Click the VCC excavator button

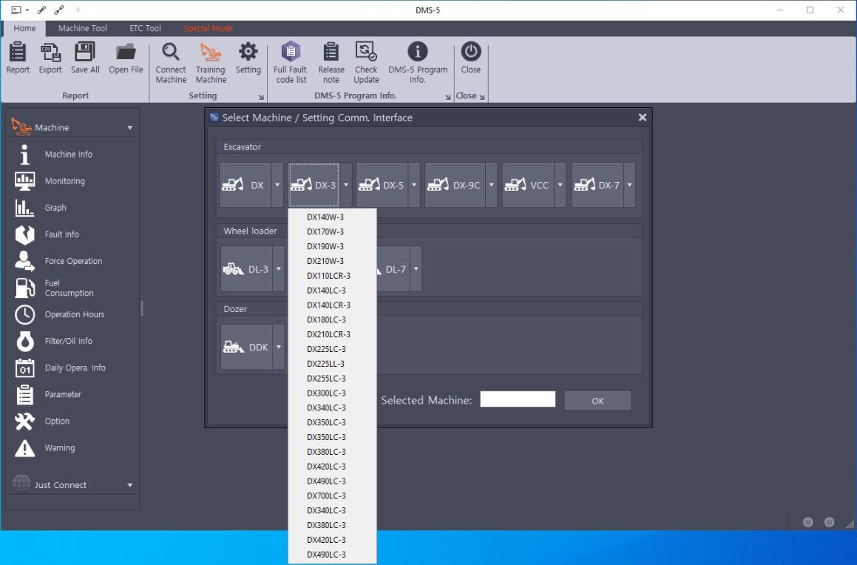[528, 185]
